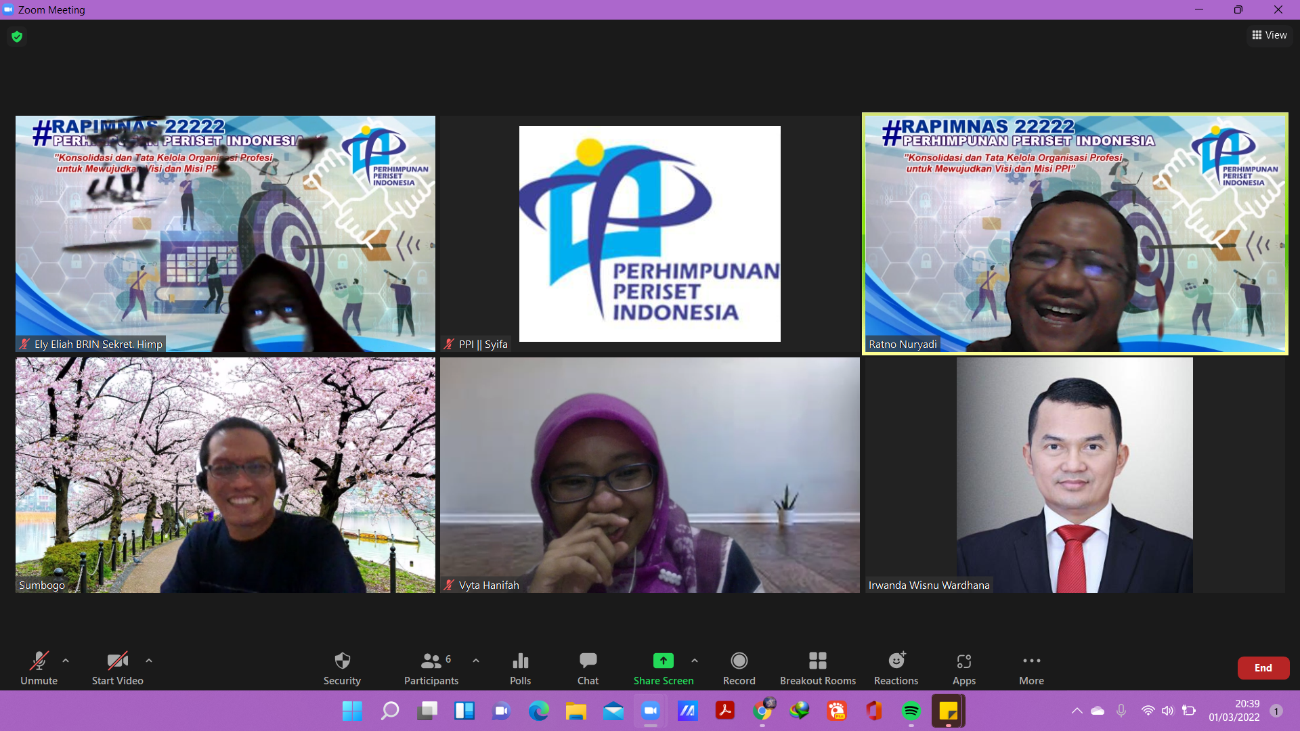
Task: Select the Sumbogo video tile
Action: (x=225, y=475)
